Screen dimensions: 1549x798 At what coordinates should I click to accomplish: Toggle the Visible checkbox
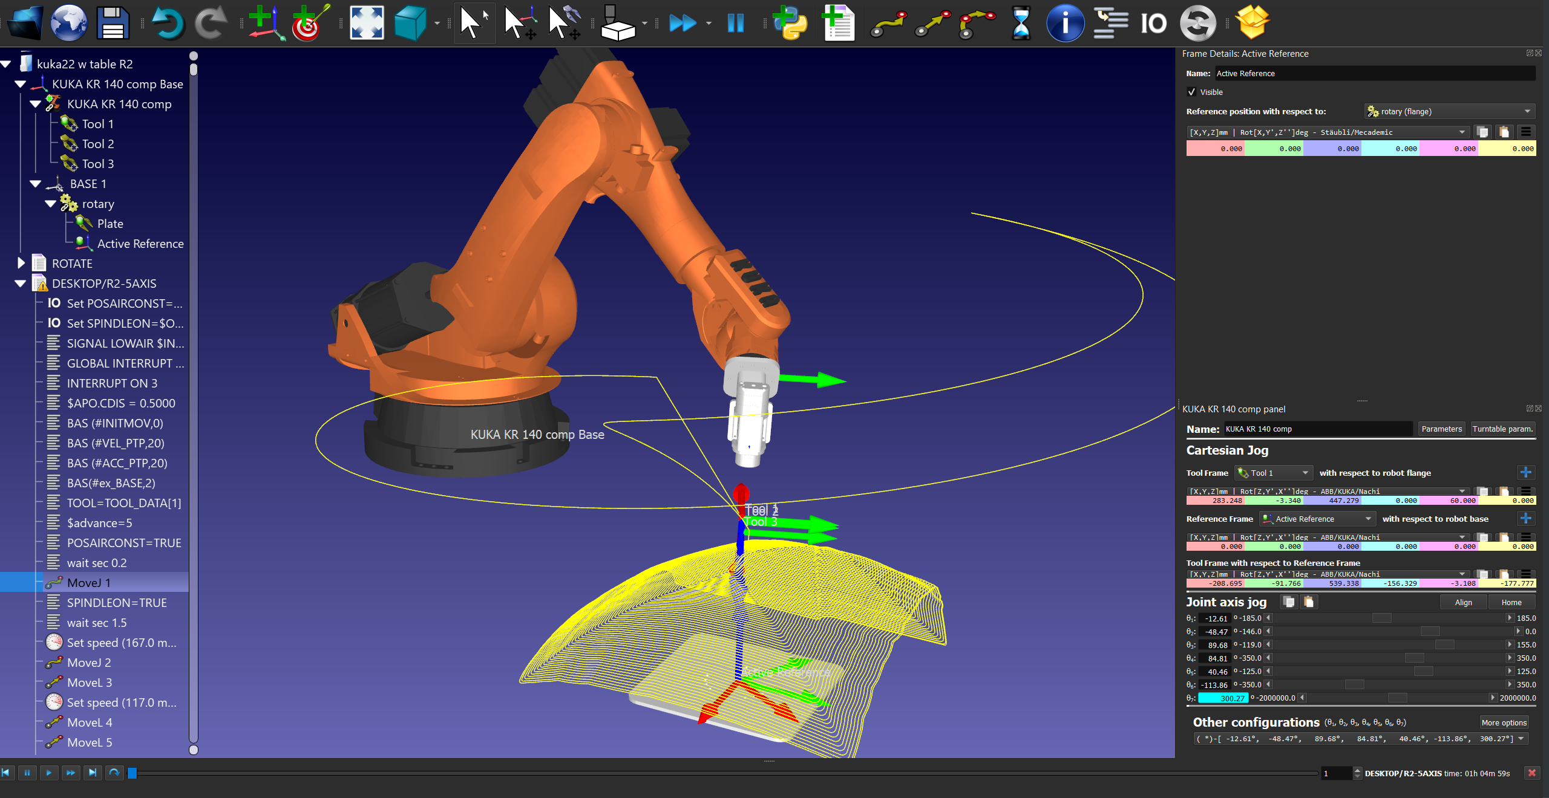point(1192,92)
